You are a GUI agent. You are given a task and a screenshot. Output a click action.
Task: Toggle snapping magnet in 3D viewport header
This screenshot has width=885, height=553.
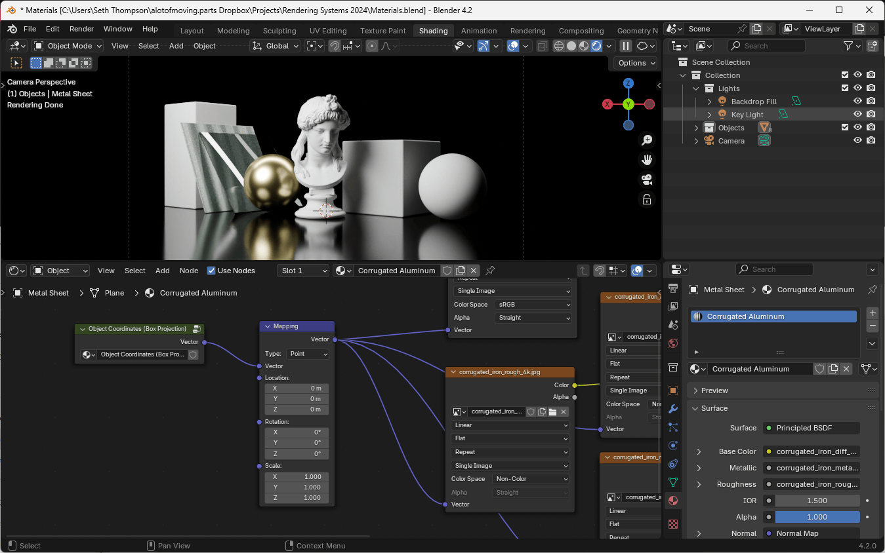click(x=335, y=46)
